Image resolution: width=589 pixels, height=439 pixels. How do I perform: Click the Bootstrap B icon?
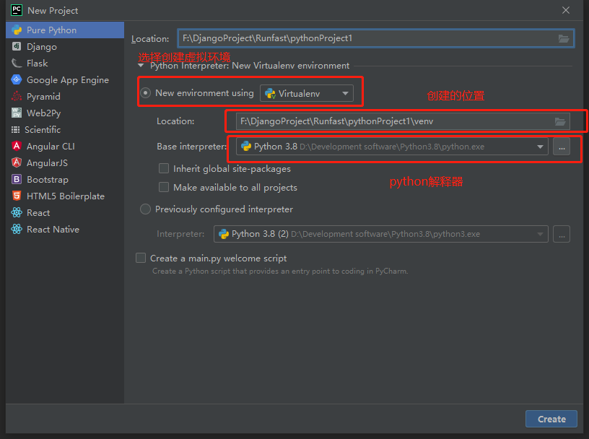17,179
